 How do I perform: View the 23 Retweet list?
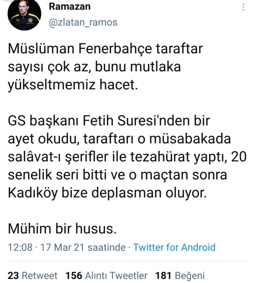33,275
